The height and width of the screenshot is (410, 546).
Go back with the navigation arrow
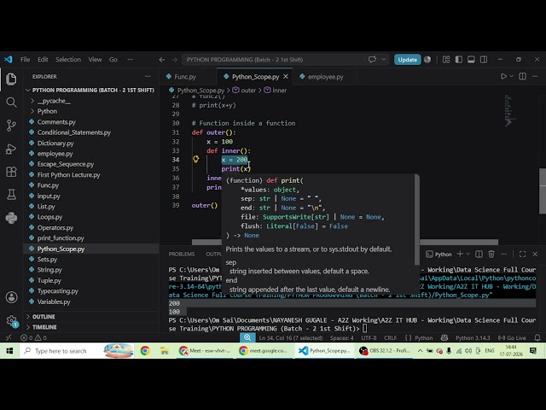tap(162, 60)
